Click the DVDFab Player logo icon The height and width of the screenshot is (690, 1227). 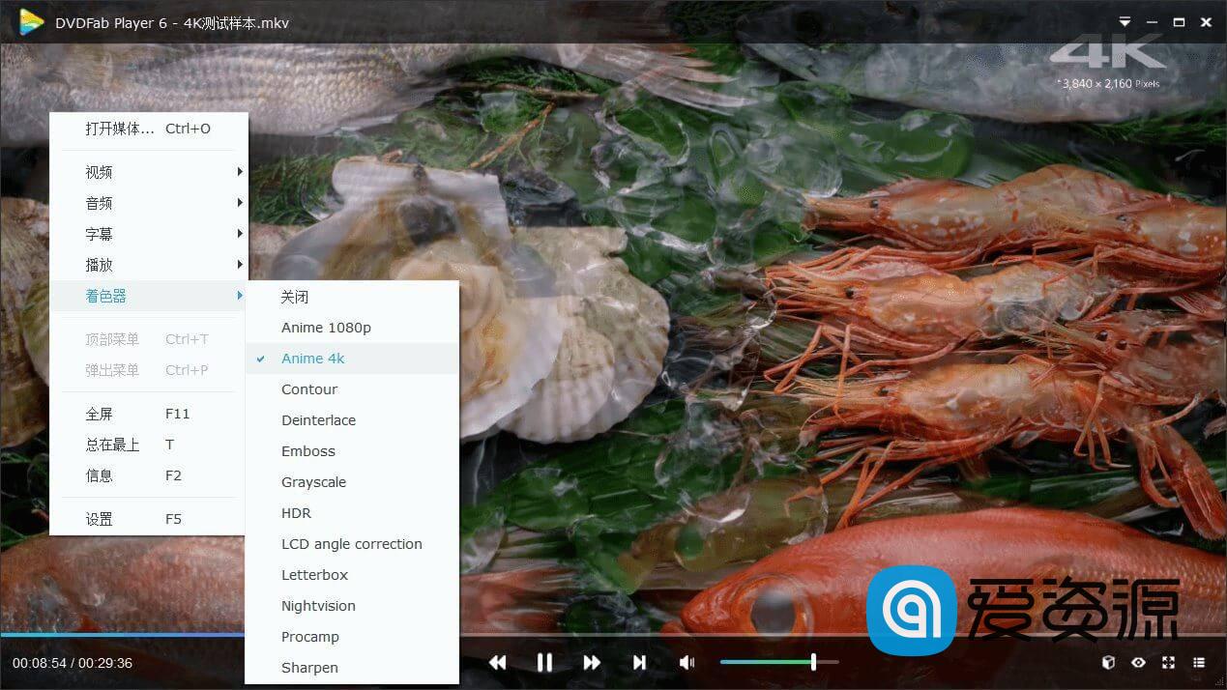[32, 22]
